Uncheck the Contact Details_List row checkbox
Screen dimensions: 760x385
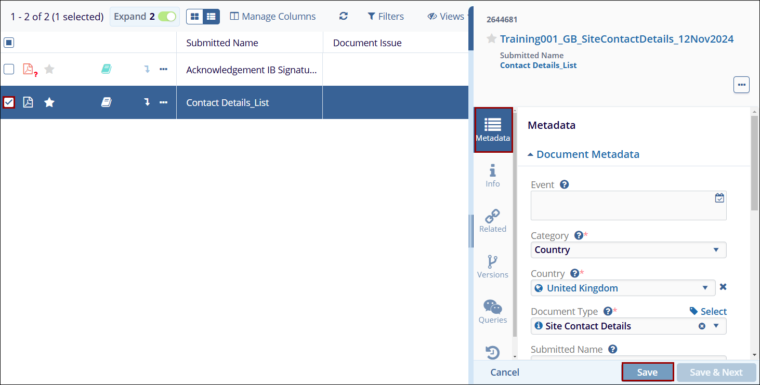tap(9, 102)
